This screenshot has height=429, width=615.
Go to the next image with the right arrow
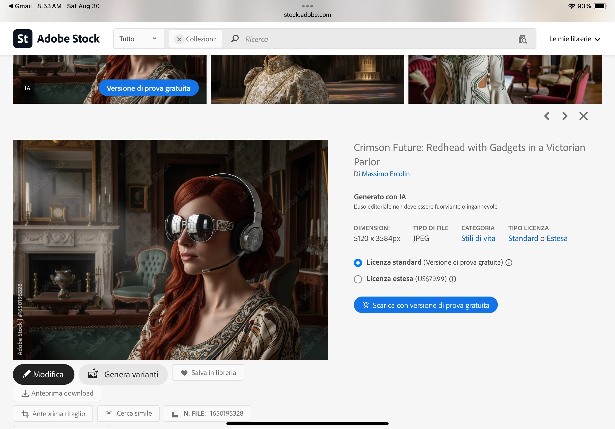click(x=565, y=116)
